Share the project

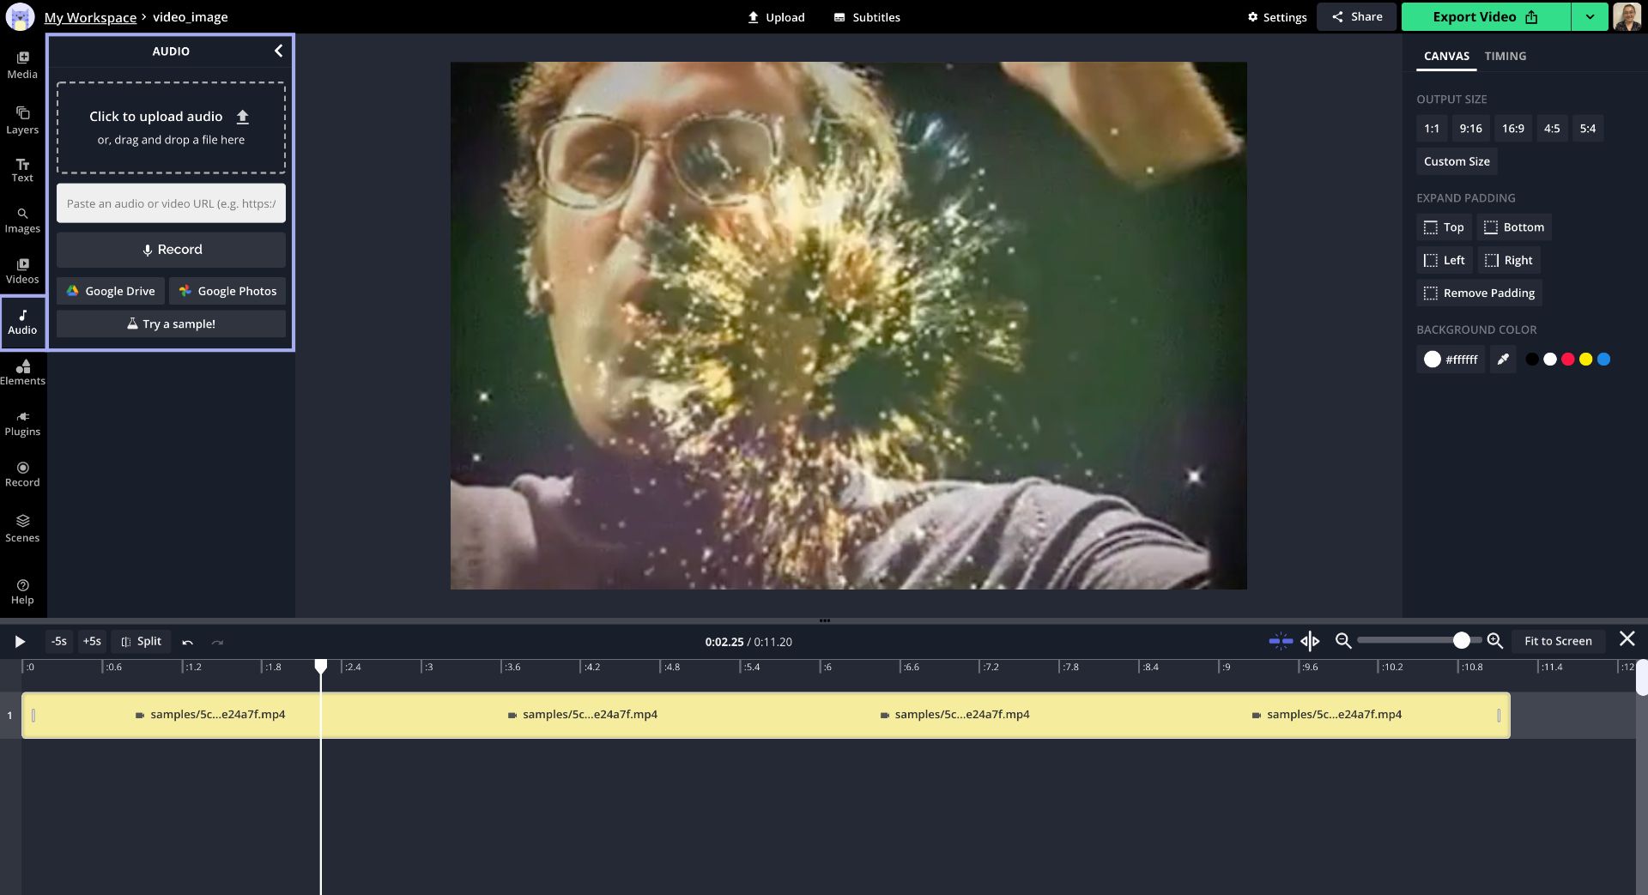tap(1357, 17)
